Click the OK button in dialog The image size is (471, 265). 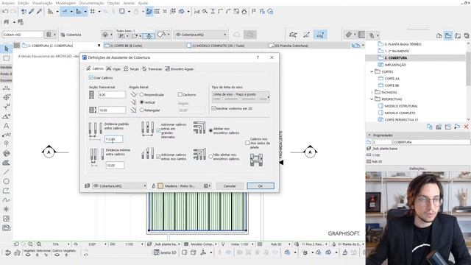[261, 186]
